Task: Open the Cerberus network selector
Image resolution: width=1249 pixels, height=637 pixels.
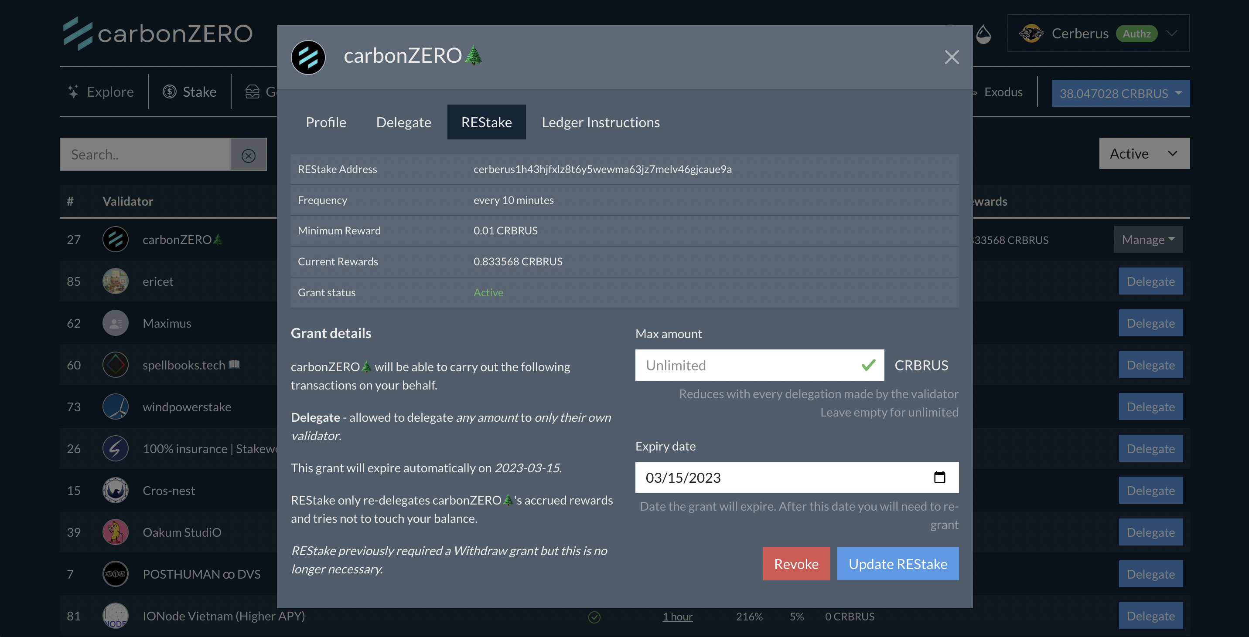Action: coord(1098,34)
